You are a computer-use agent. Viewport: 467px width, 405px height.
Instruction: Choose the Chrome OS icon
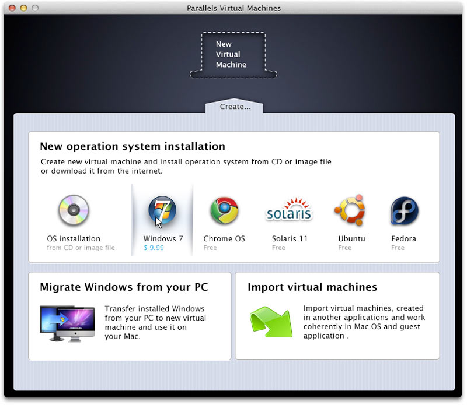[224, 210]
